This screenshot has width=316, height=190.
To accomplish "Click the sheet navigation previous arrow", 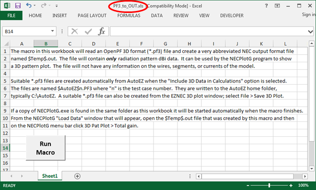I will tap(11, 176).
